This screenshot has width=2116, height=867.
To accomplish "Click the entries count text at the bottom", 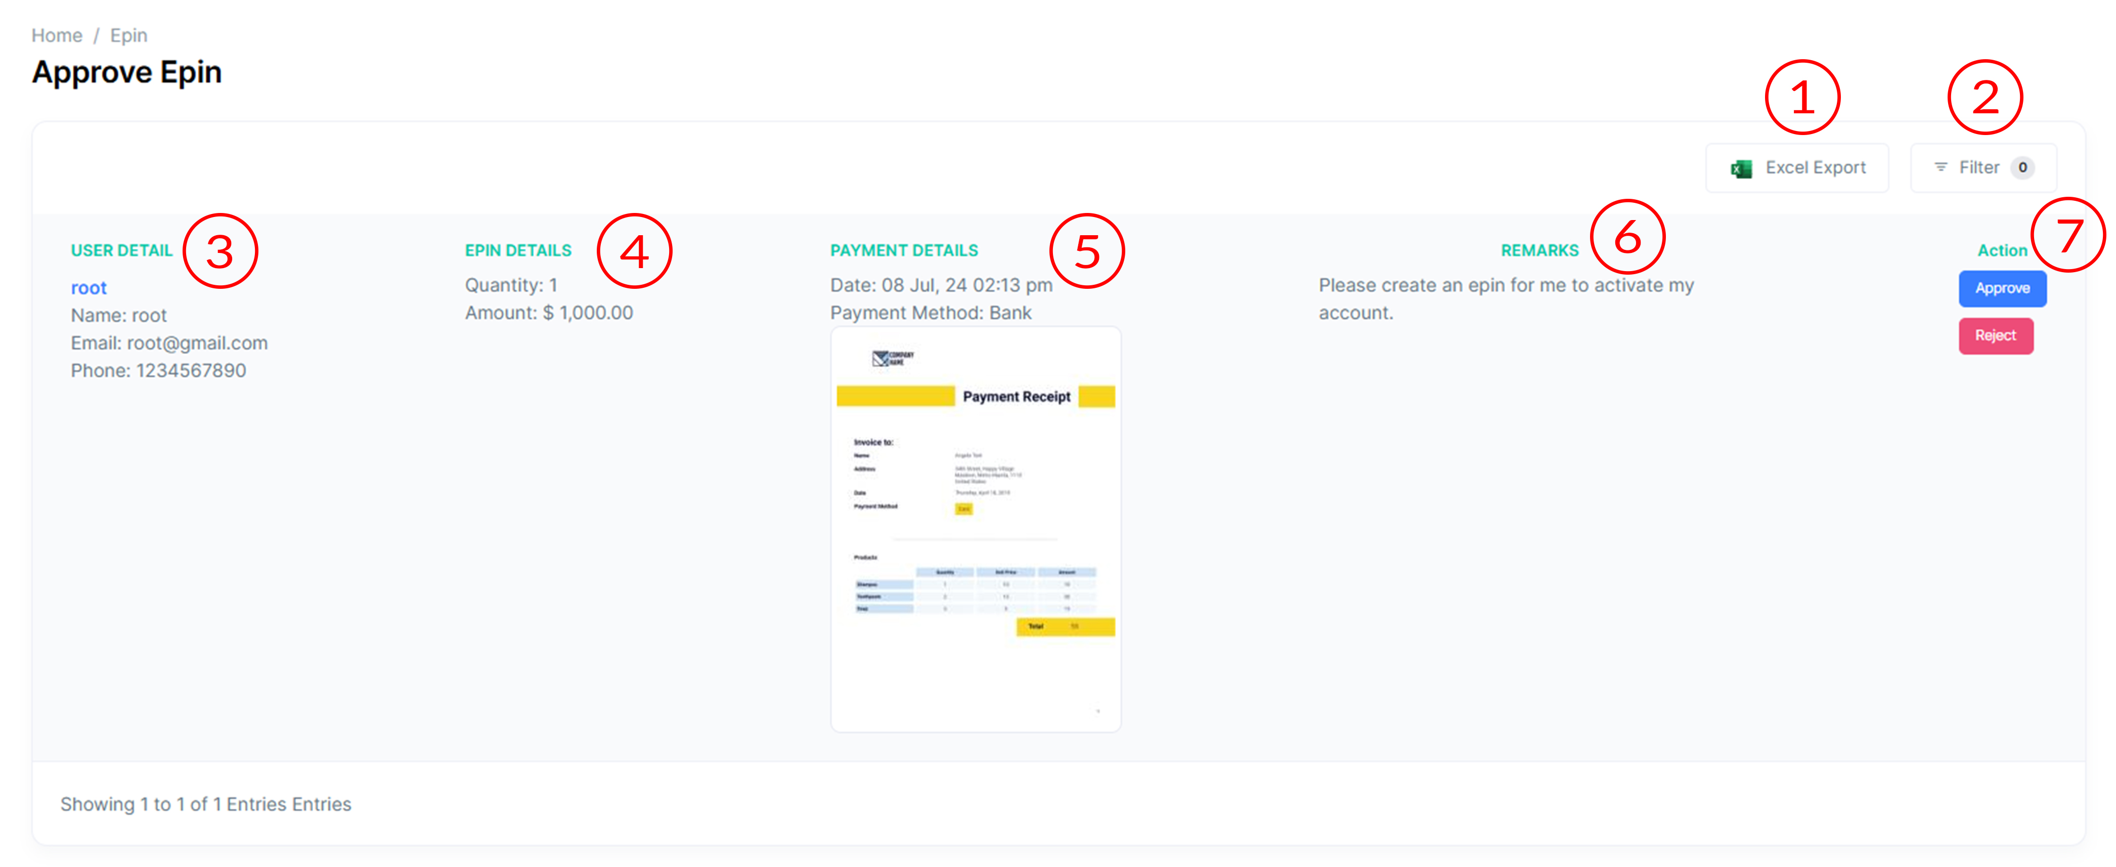I will pyautogui.click(x=206, y=804).
